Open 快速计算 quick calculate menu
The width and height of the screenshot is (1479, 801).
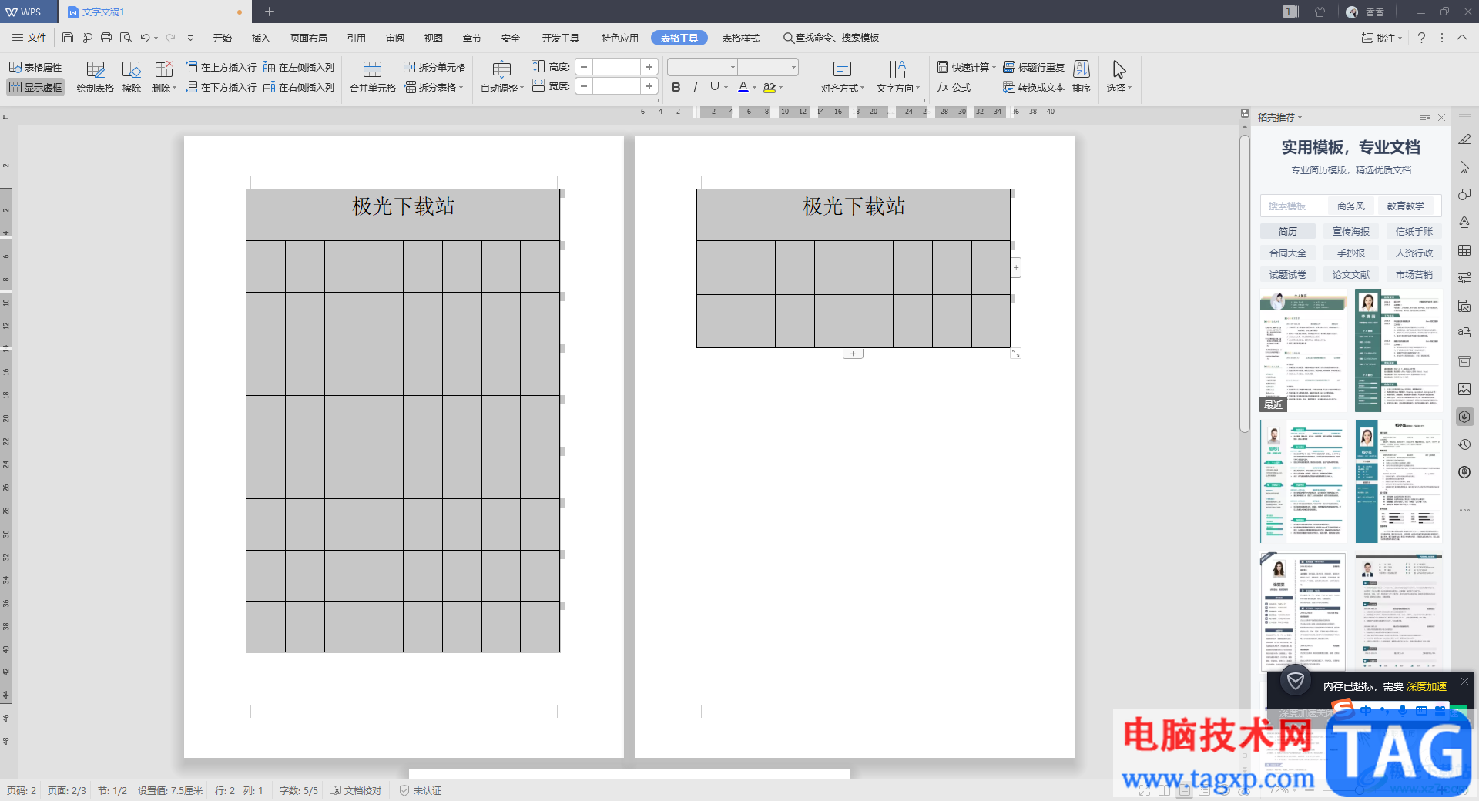[x=966, y=67]
